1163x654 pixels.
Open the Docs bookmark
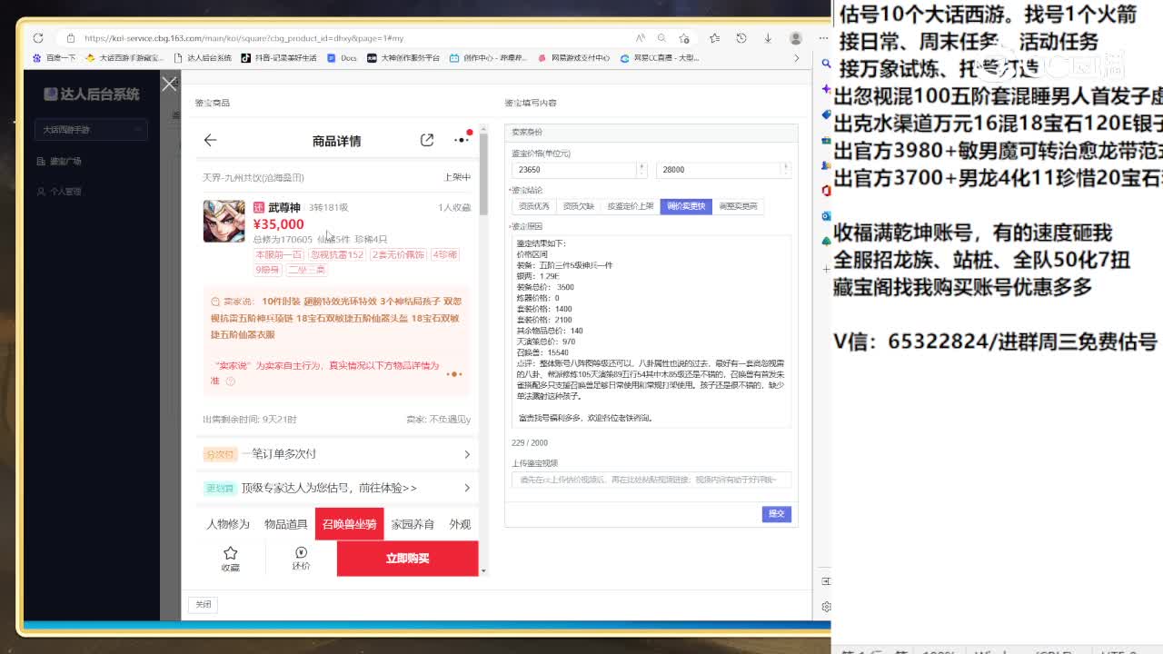click(342, 57)
